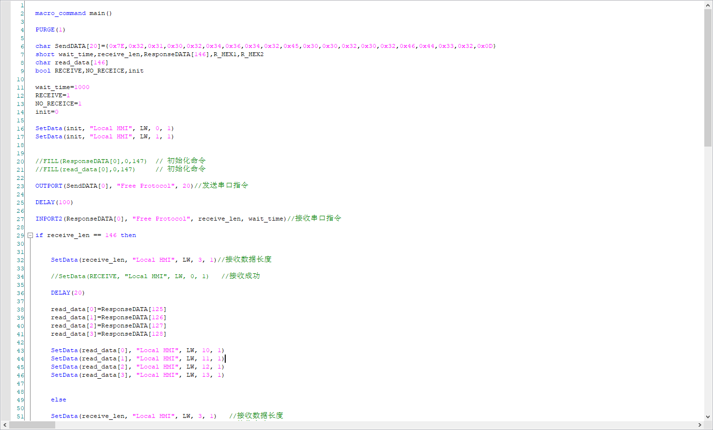
Task: Click line number 23 in the gutter
Action: [20, 186]
